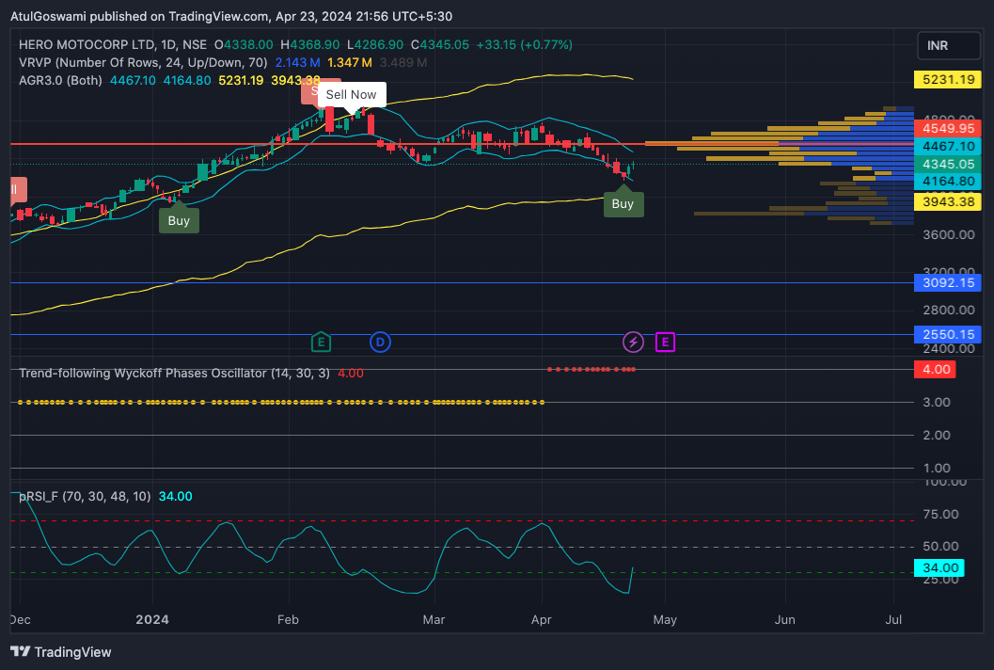The image size is (994, 670).
Task: Select the VRVP indicator legend
Action: 143,62
